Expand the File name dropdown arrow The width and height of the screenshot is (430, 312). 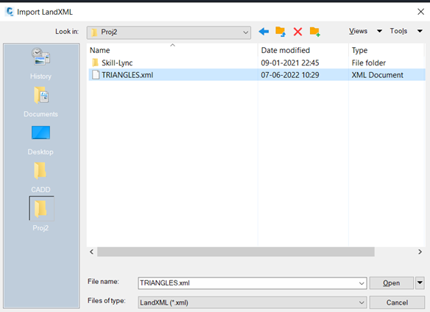362,283
